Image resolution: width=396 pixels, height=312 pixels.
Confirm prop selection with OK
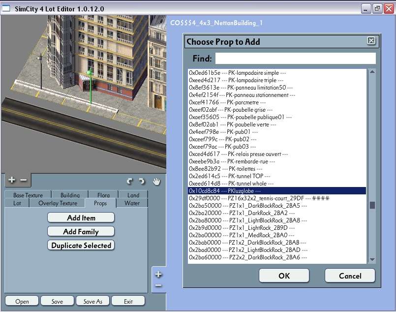point(284,276)
